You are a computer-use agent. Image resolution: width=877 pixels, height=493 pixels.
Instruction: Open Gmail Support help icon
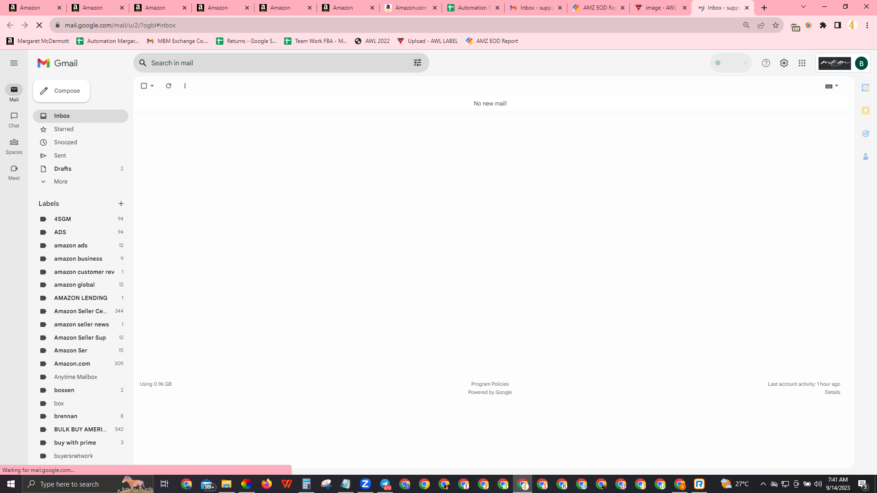click(x=766, y=63)
